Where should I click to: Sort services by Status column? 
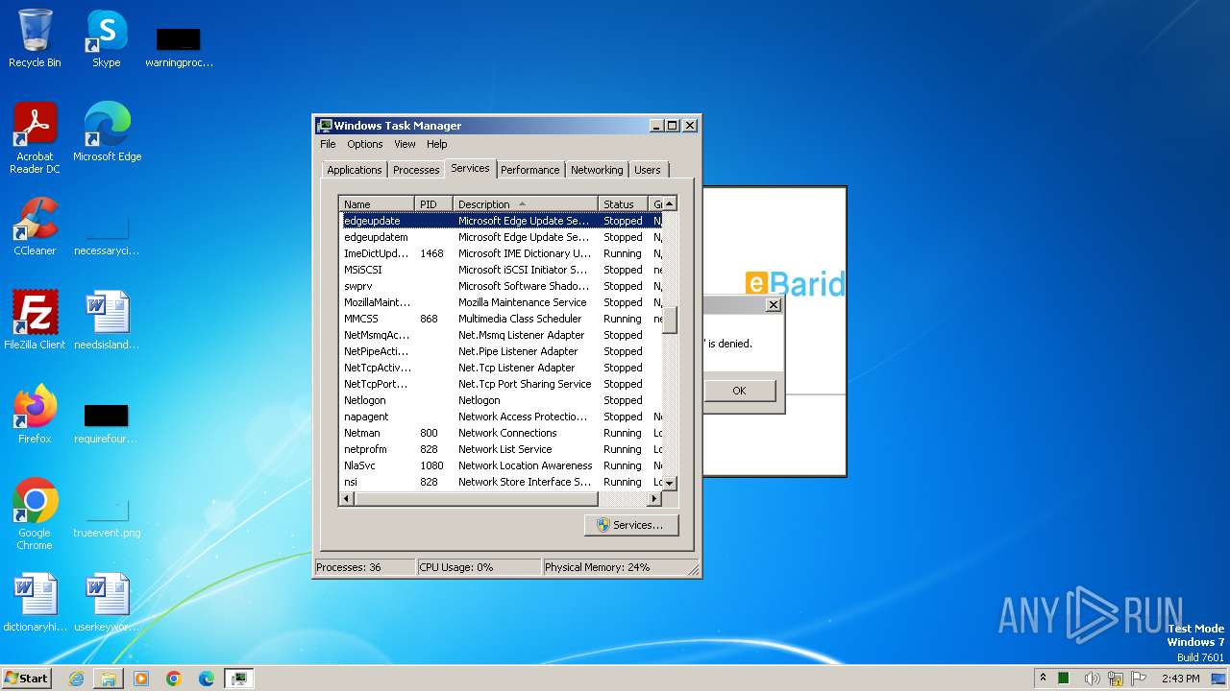625,203
